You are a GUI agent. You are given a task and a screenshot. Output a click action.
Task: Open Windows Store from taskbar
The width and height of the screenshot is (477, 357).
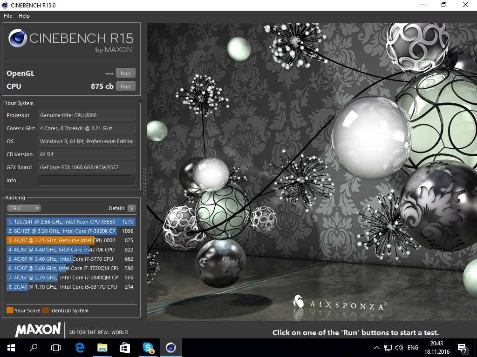pyautogui.click(x=125, y=348)
